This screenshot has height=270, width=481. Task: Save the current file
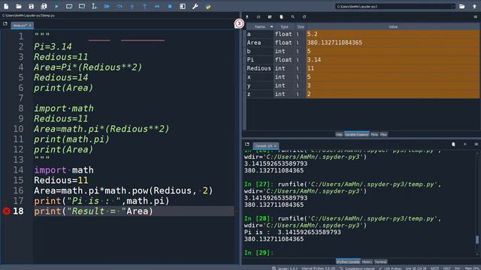pyautogui.click(x=32, y=6)
